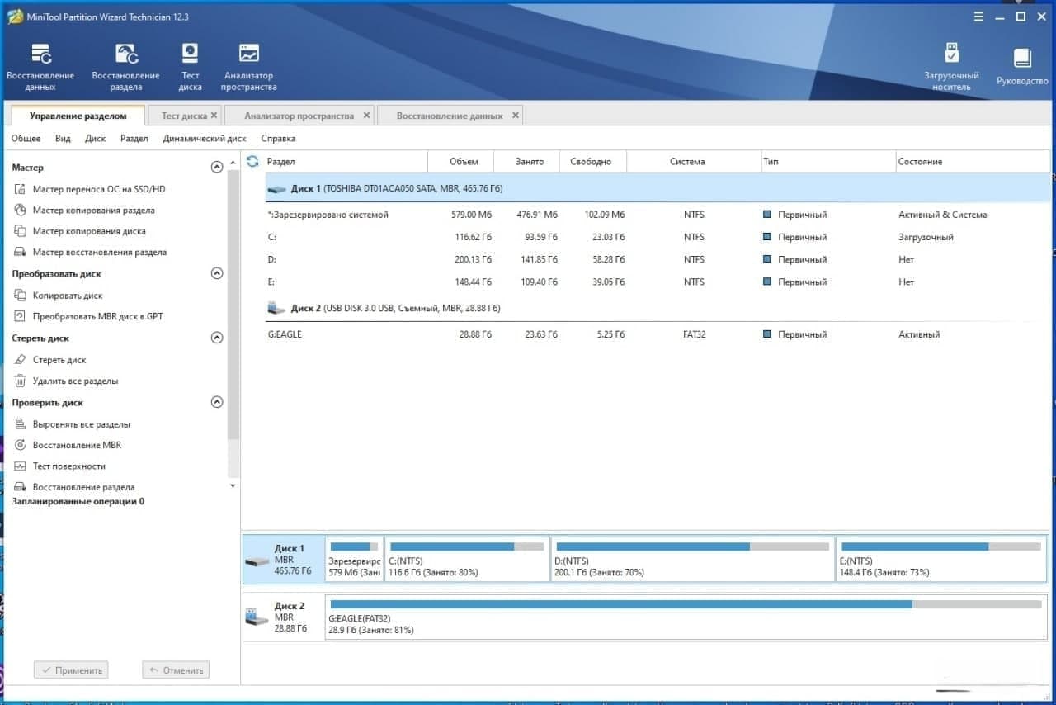This screenshot has height=705, width=1056.
Task: Click the Отменить button
Action: tap(176, 670)
